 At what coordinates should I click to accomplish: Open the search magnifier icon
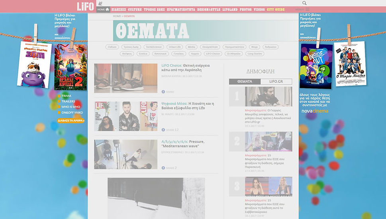(x=304, y=3)
